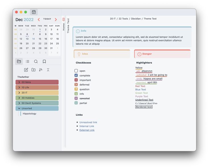Screen dimensions: 209x168
Task: Click the TODAY button in calendar
Action: click(x=47, y=19)
